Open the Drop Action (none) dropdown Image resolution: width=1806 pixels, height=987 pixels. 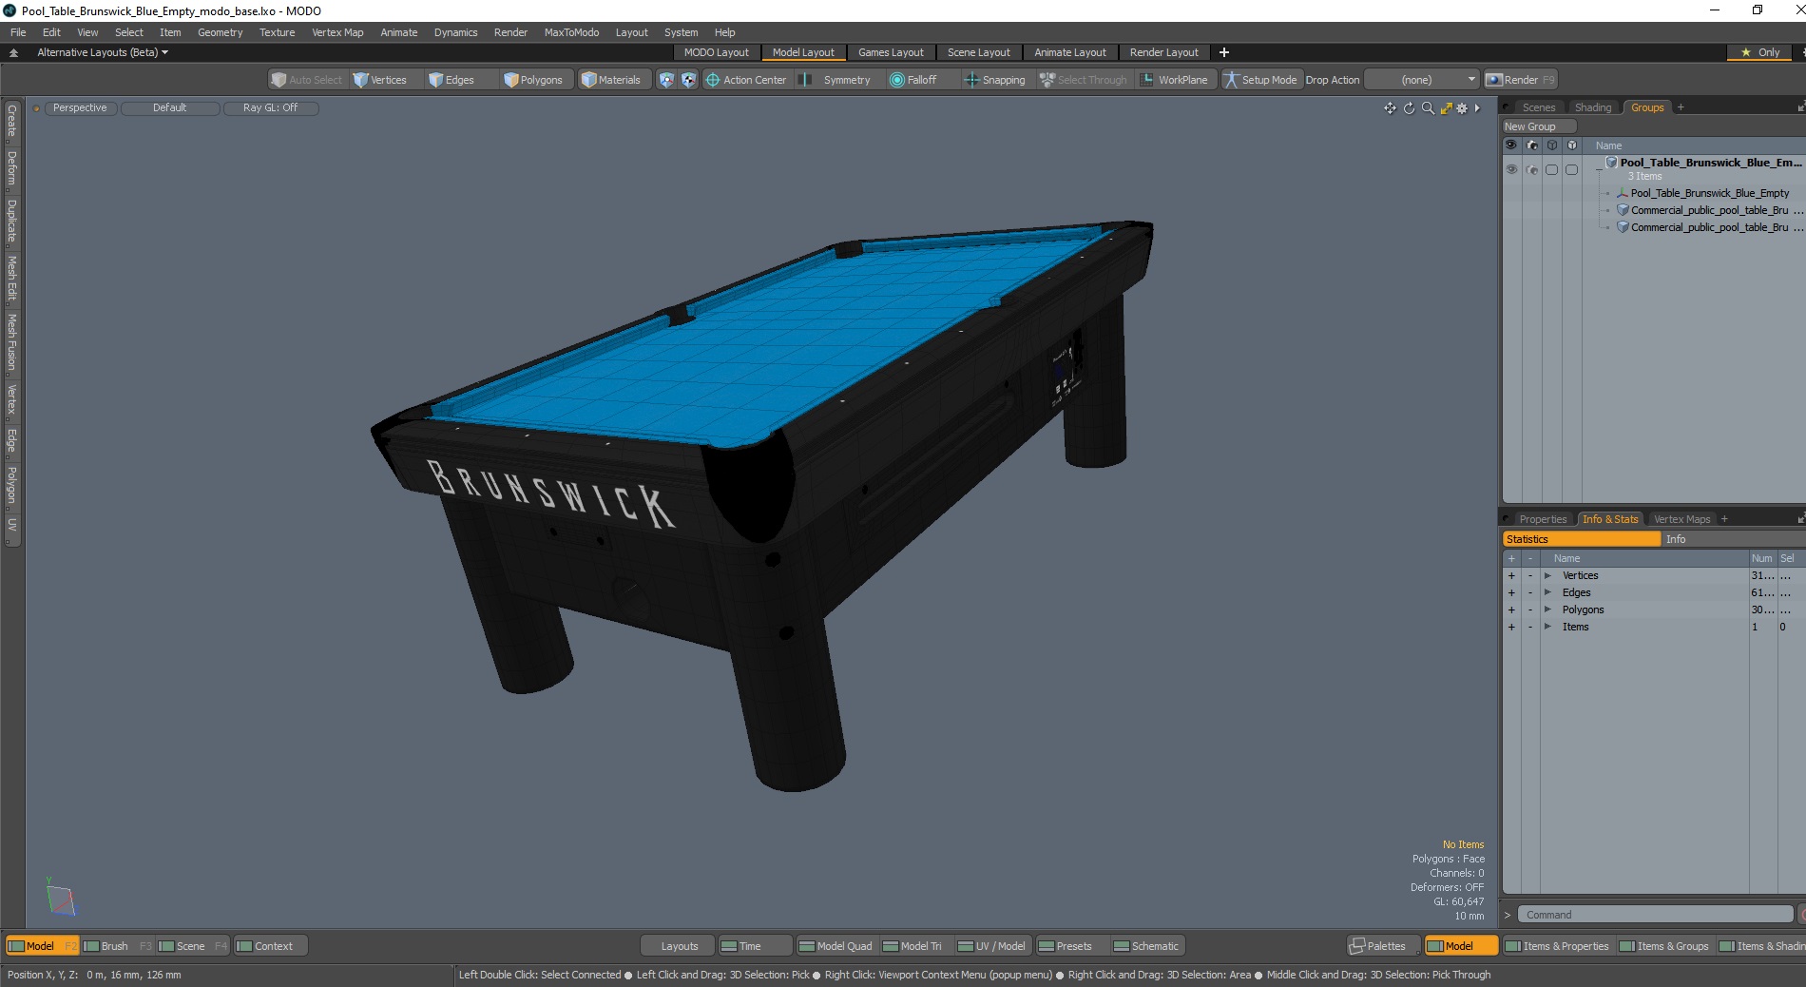coord(1422,80)
